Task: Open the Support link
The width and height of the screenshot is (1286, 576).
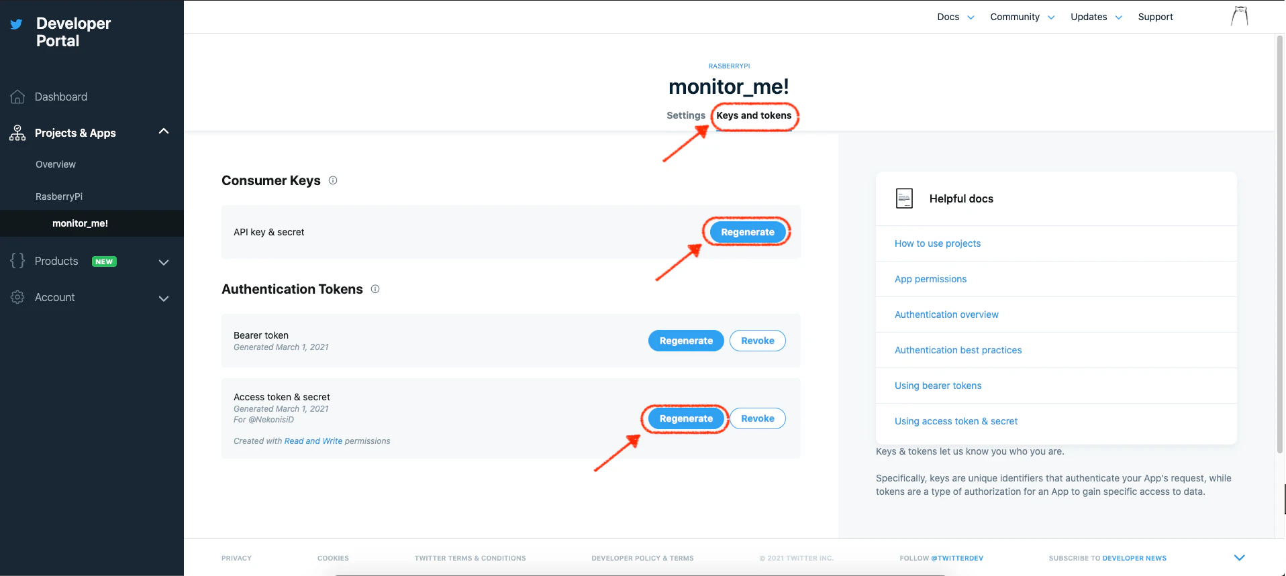Action: [1155, 17]
